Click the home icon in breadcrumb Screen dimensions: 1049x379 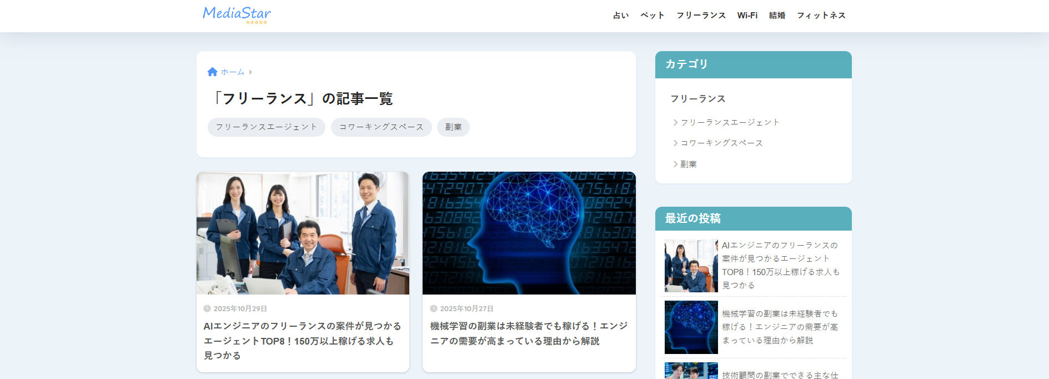212,72
